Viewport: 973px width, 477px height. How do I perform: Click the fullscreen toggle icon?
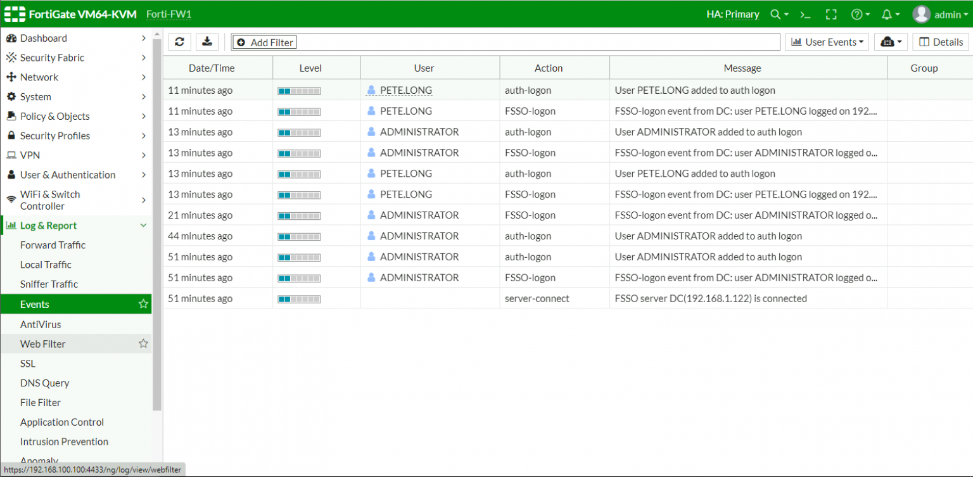coord(831,14)
